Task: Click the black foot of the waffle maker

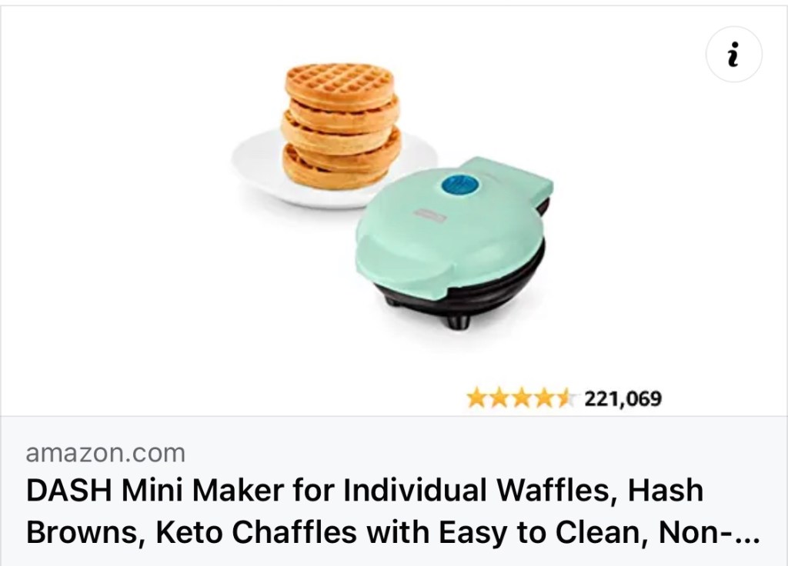Action: 457,321
